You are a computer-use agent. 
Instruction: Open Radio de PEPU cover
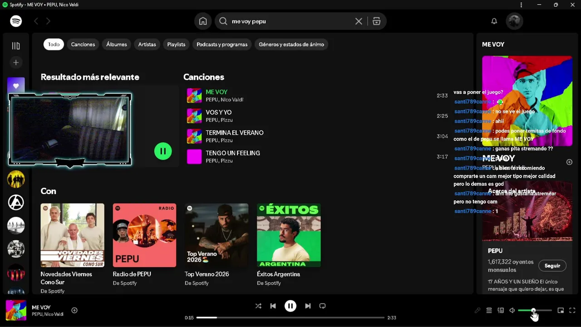(x=144, y=235)
